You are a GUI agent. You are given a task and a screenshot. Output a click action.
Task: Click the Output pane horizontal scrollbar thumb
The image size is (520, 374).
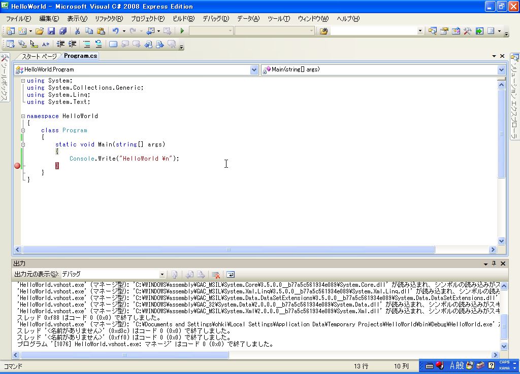click(124, 355)
